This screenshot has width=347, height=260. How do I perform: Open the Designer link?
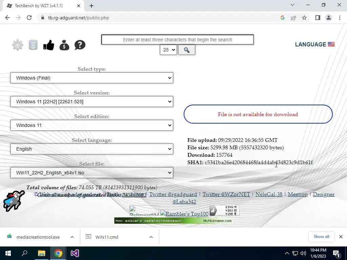324,194
